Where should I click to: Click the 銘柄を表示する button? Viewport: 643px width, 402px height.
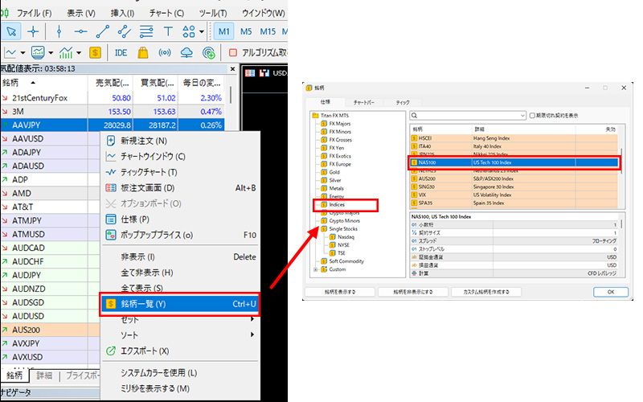[339, 292]
